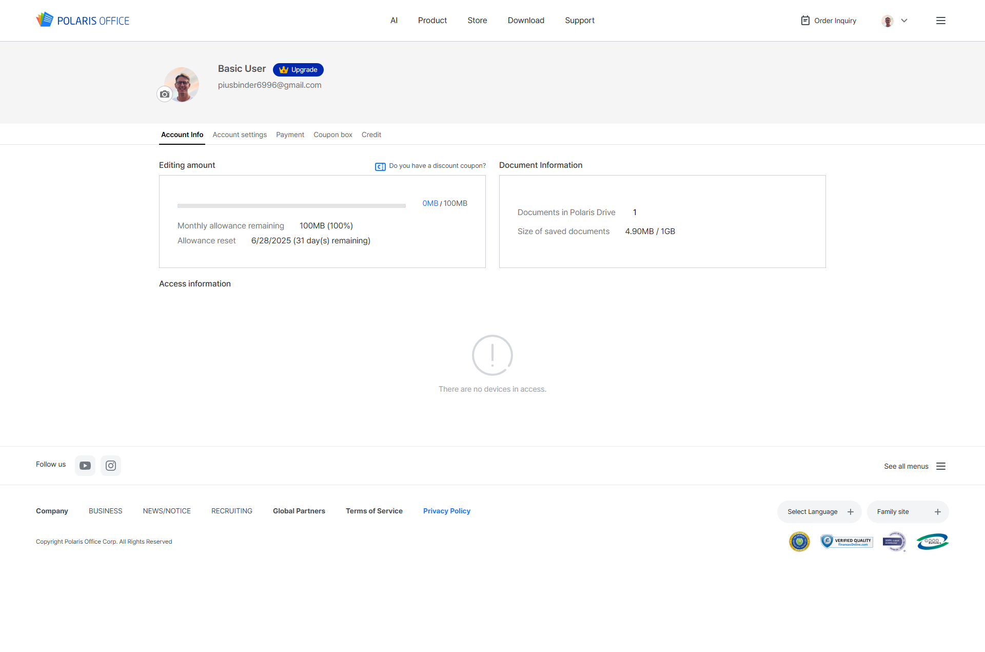Click the discount coupon icon
Image resolution: width=985 pixels, height=652 pixels.
pos(380,166)
